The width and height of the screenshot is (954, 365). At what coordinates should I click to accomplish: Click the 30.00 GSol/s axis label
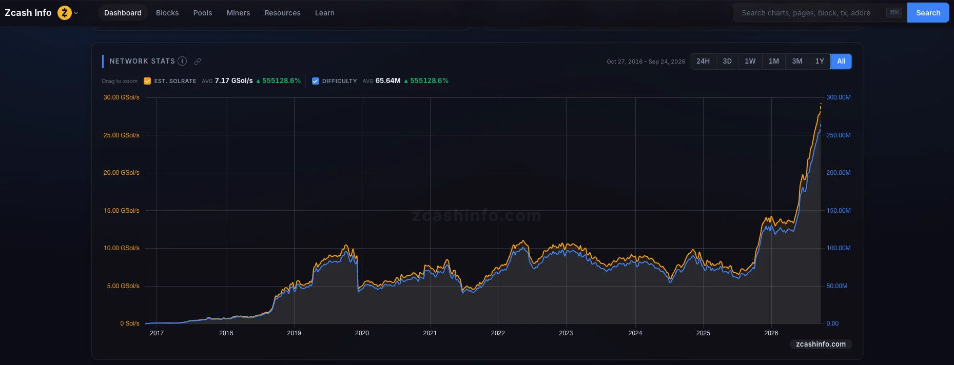[x=122, y=97]
